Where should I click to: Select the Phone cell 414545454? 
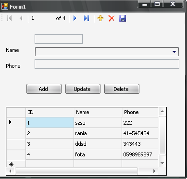coord(140,133)
